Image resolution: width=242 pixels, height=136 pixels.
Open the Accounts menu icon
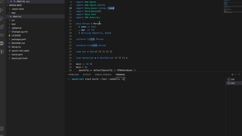[x=2, y=128]
